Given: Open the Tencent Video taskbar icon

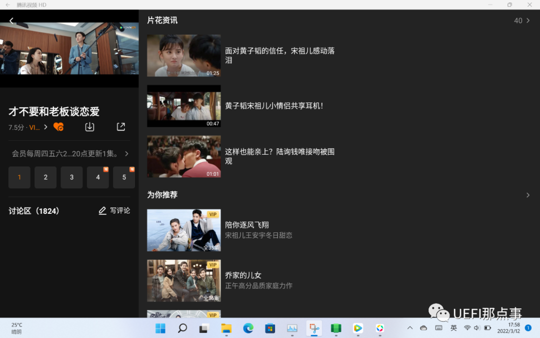Looking at the screenshot, I should click(x=357, y=328).
